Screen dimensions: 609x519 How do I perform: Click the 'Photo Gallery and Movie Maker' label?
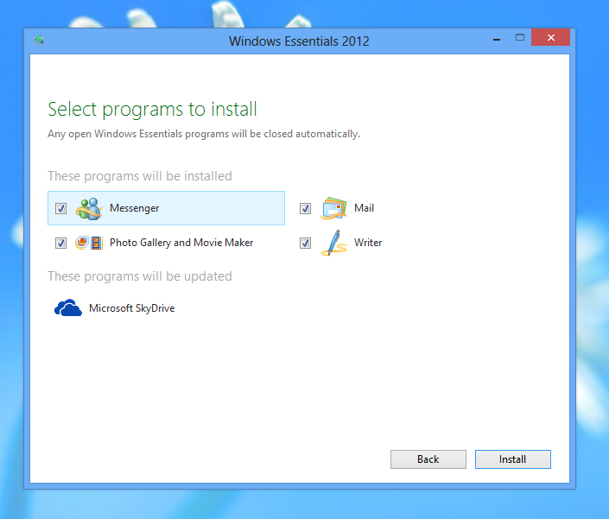181,243
